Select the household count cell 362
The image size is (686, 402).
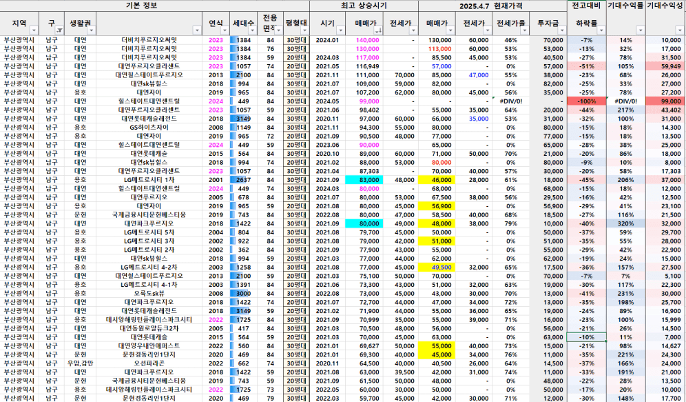coord(243,250)
